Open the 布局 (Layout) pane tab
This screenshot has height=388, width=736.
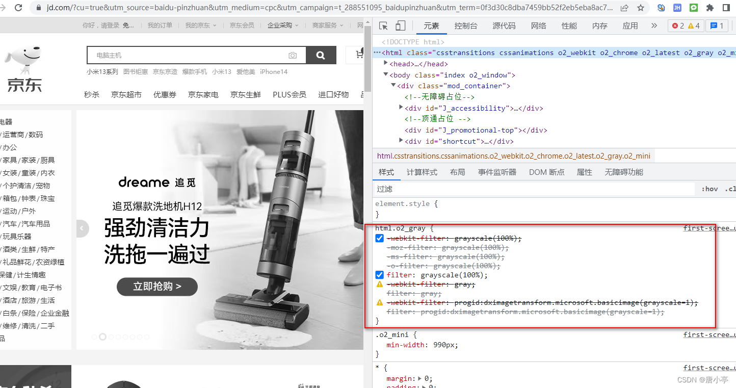458,172
